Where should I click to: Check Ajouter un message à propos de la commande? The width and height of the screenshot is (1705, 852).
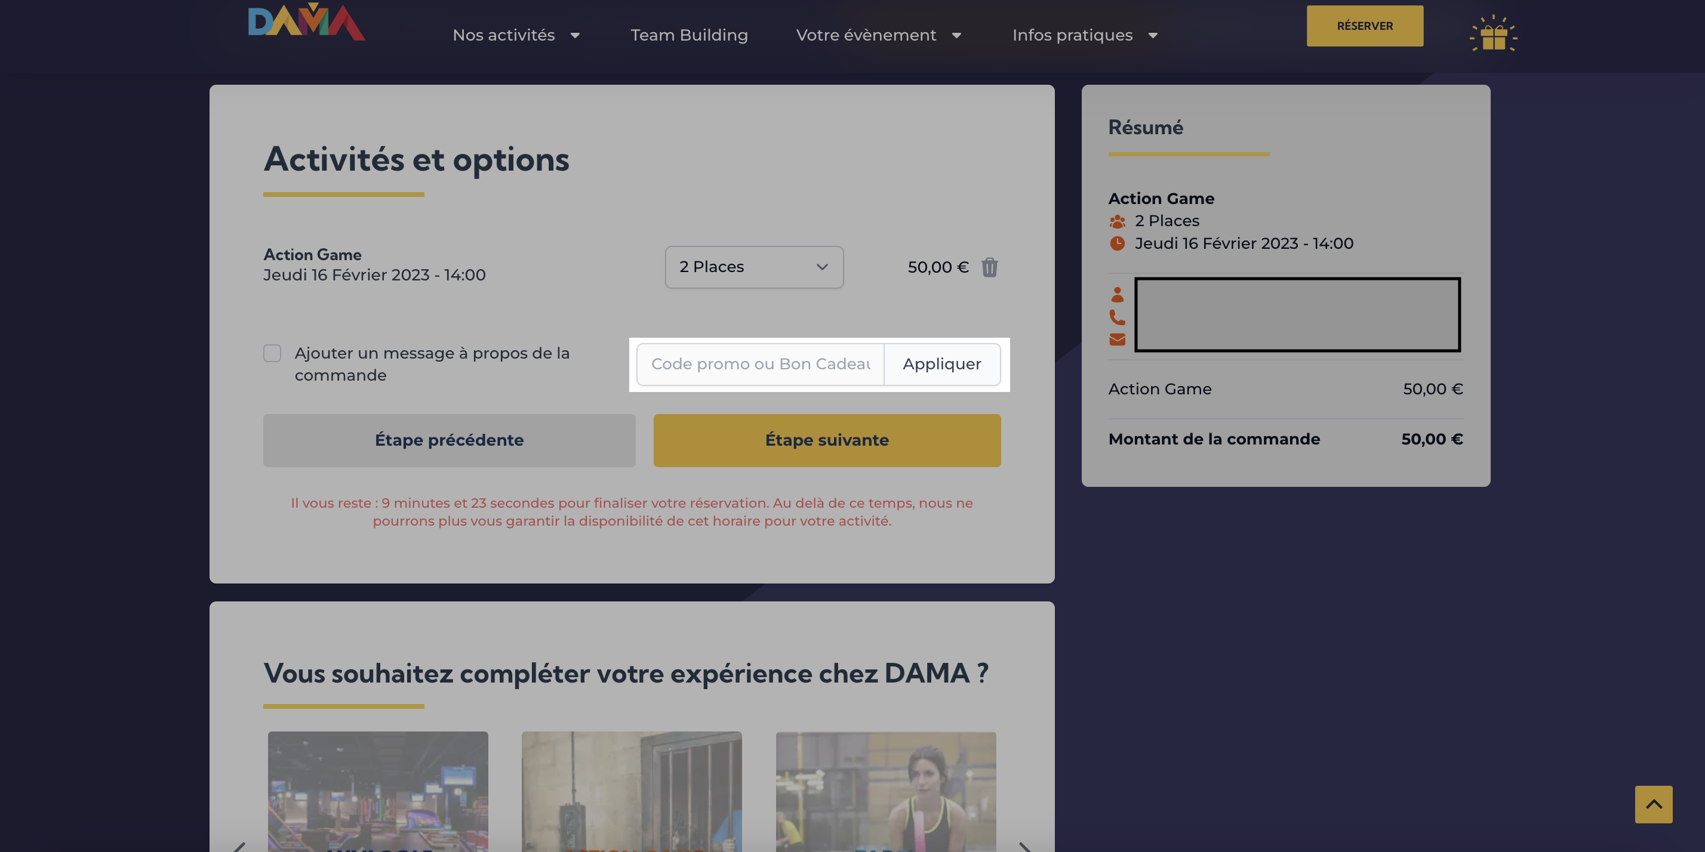click(x=272, y=353)
